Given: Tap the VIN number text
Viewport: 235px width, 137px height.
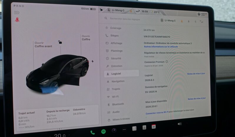Looking at the screenshot, I should [157, 37].
